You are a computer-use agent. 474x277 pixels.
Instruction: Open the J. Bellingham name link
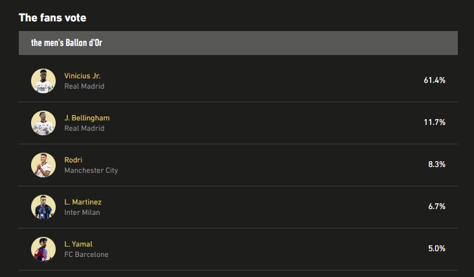tap(87, 118)
